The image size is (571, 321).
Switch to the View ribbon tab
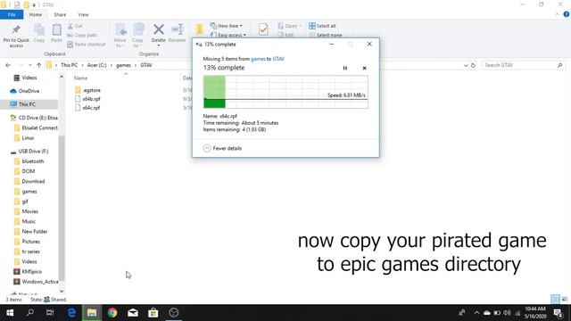(83, 14)
